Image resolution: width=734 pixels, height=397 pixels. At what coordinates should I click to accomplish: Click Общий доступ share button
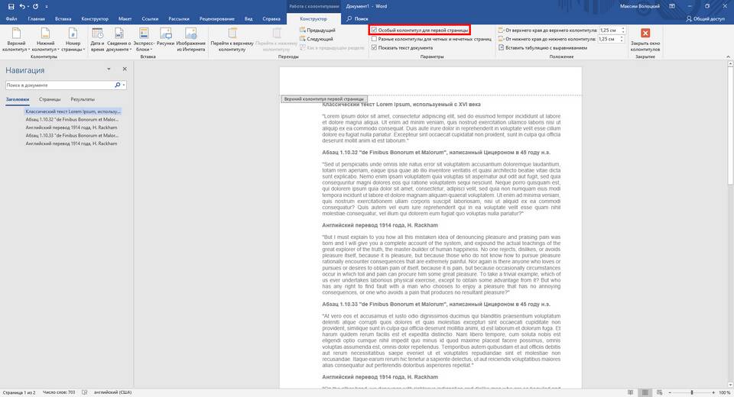(x=706, y=18)
